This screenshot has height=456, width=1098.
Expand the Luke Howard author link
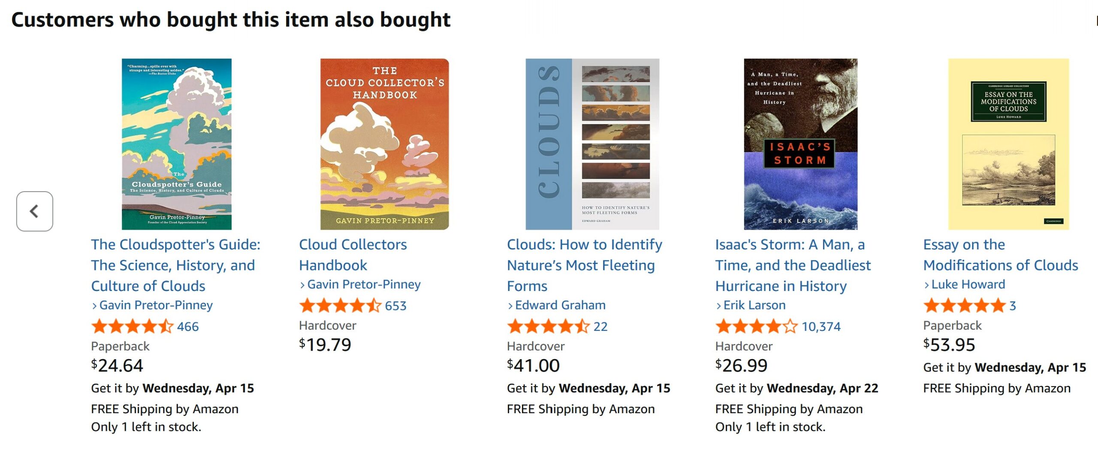pos(968,285)
